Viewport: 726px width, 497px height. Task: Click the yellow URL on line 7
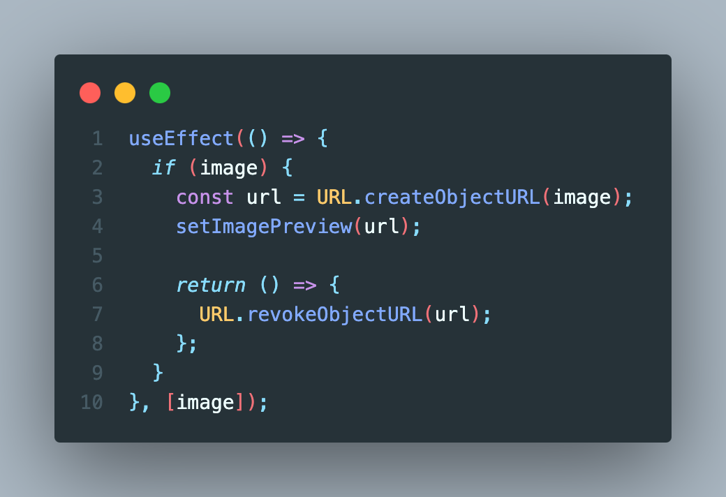pos(216,315)
